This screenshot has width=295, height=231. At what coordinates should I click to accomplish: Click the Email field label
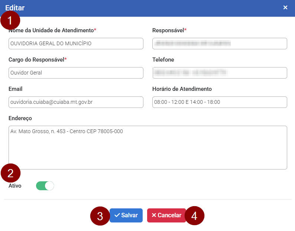[15, 89]
